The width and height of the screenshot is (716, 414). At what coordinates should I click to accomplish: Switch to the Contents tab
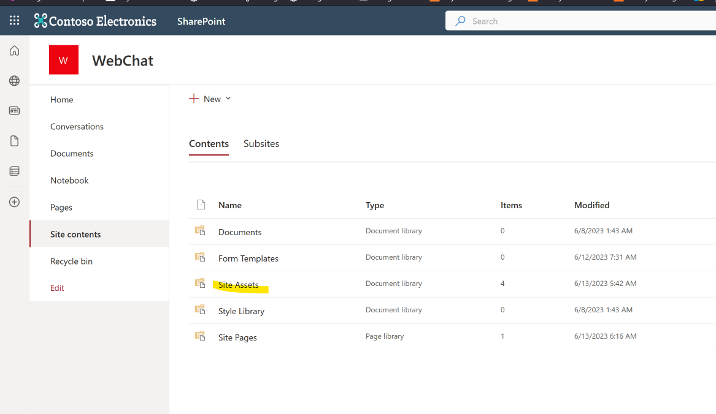pos(209,144)
